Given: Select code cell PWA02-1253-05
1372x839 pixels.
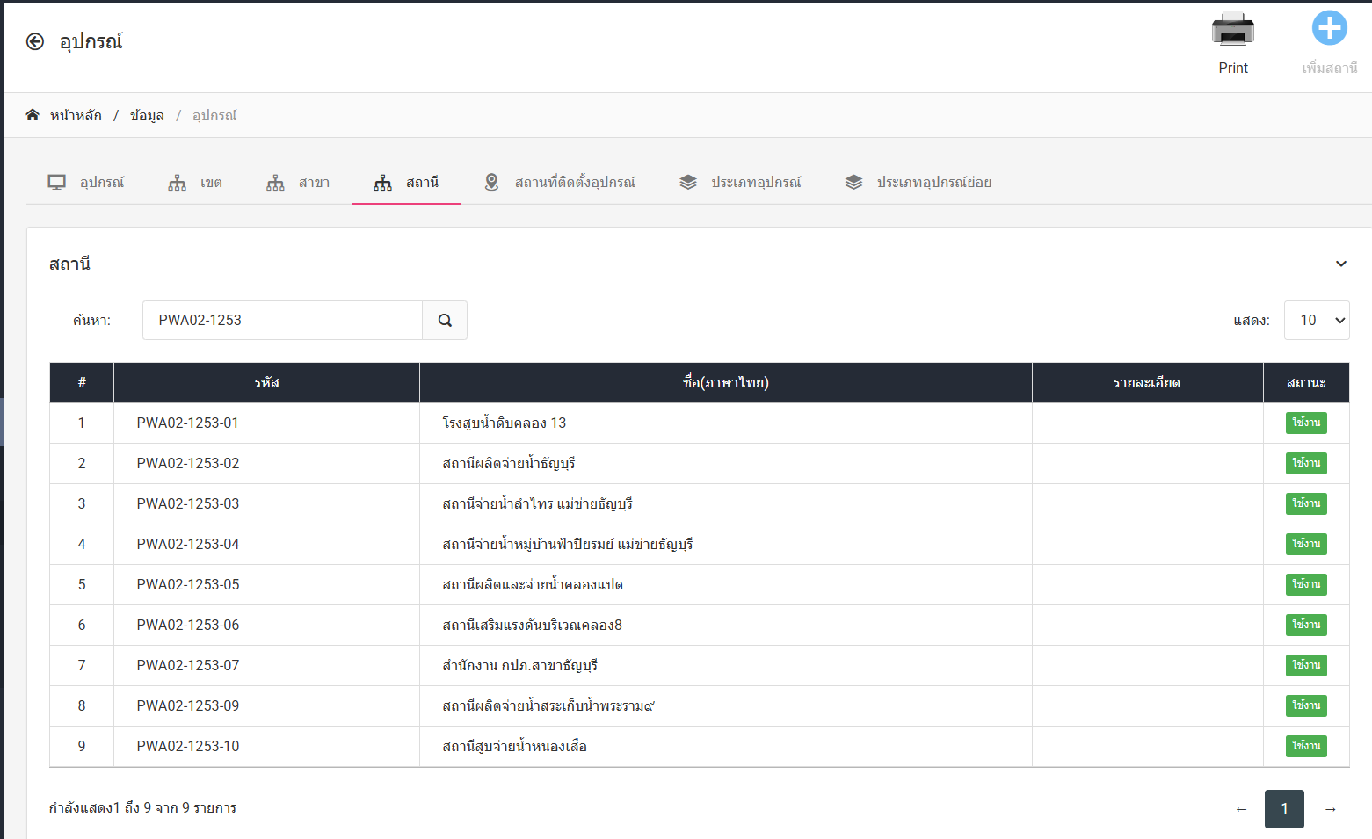Looking at the screenshot, I should 266,585.
